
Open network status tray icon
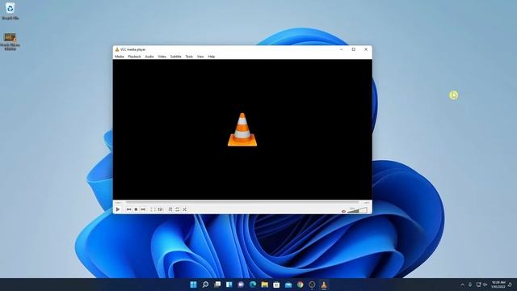click(x=478, y=285)
